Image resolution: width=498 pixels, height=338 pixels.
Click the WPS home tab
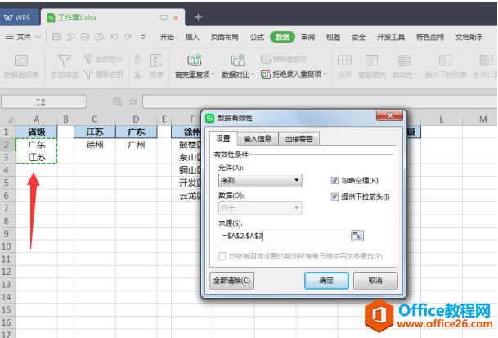click(18, 17)
